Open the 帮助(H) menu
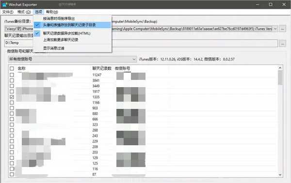The width and height of the screenshot is (291, 183). coord(52,12)
